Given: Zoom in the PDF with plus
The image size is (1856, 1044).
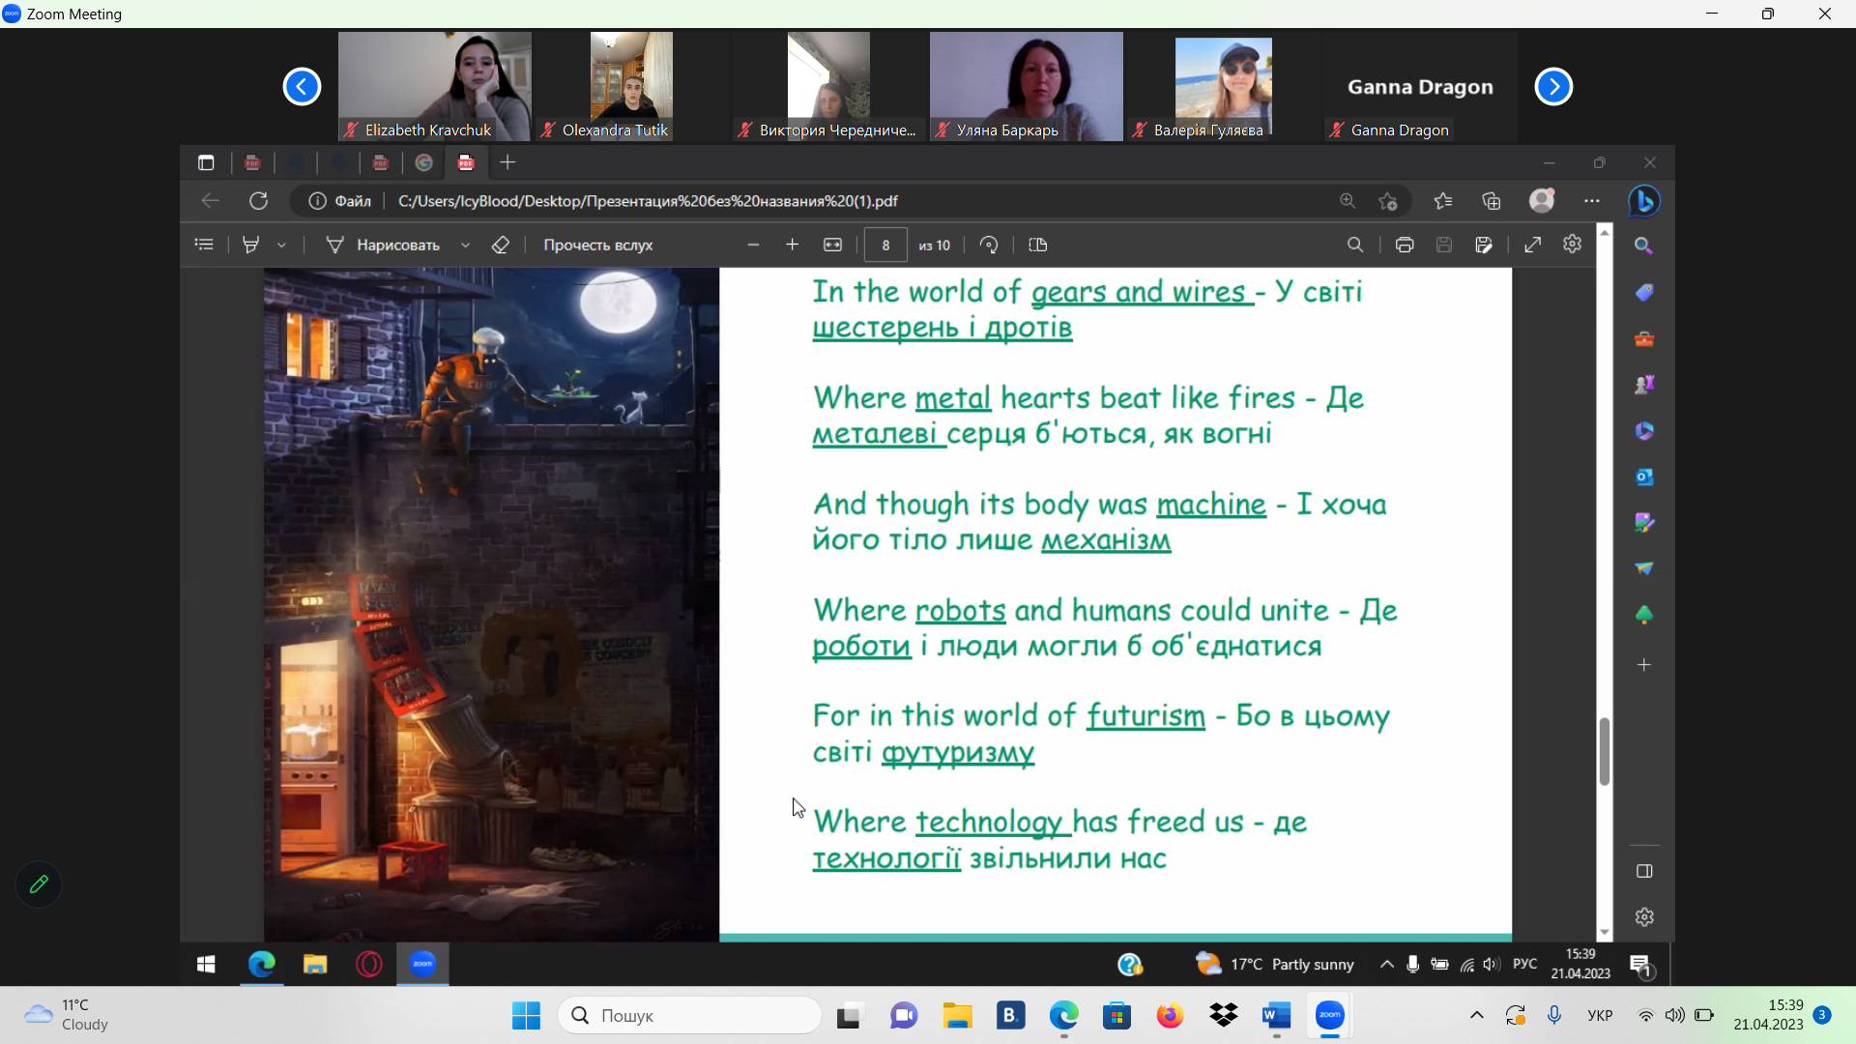Looking at the screenshot, I should pos(793,245).
